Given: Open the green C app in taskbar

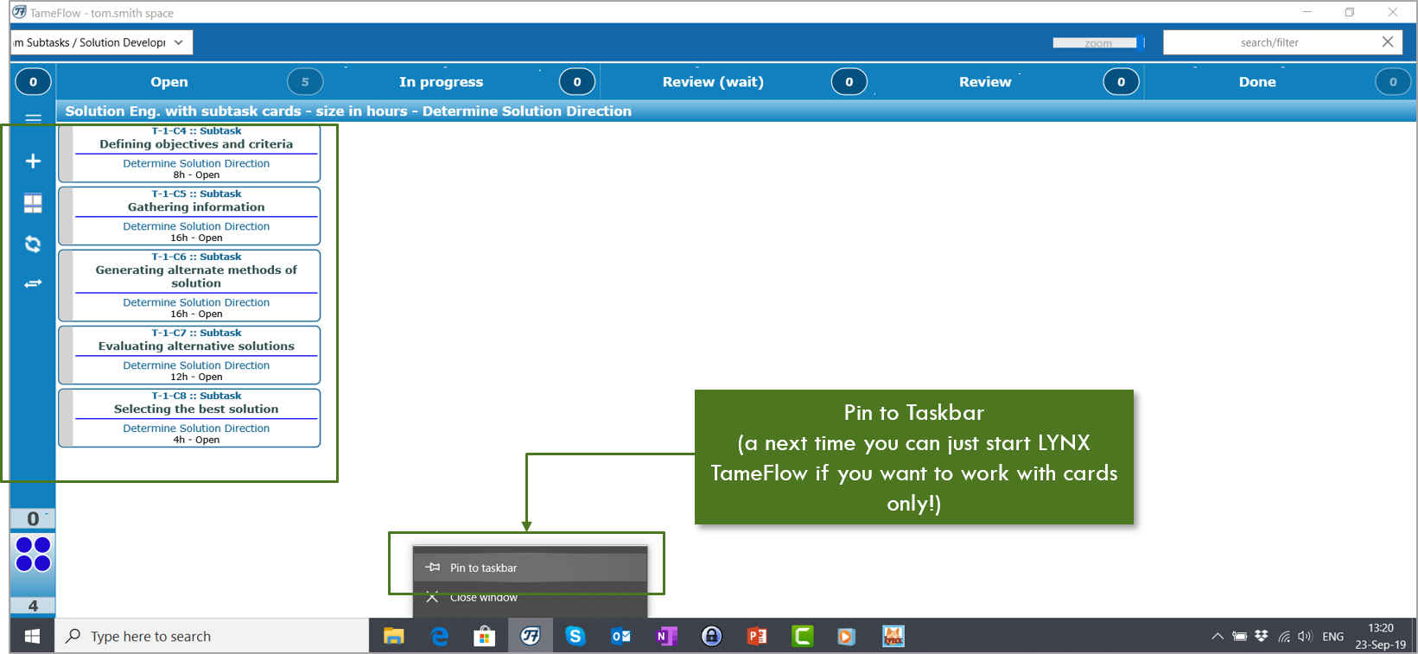Looking at the screenshot, I should point(803,637).
